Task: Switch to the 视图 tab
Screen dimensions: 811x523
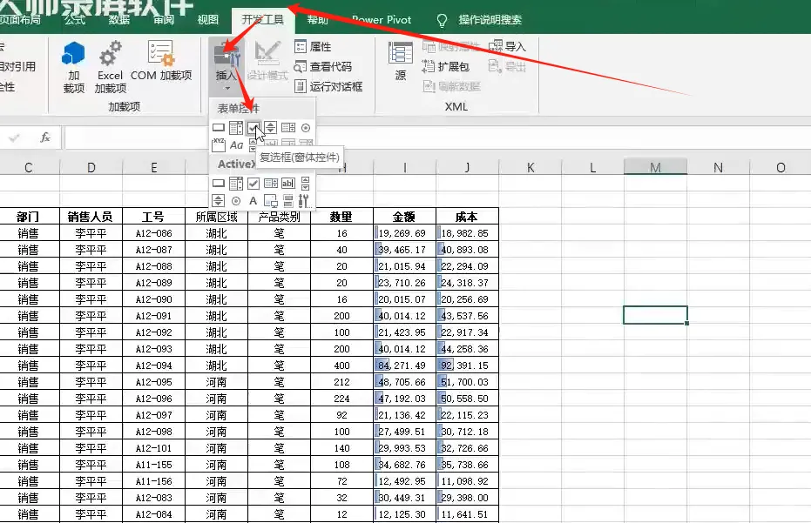Action: click(208, 20)
